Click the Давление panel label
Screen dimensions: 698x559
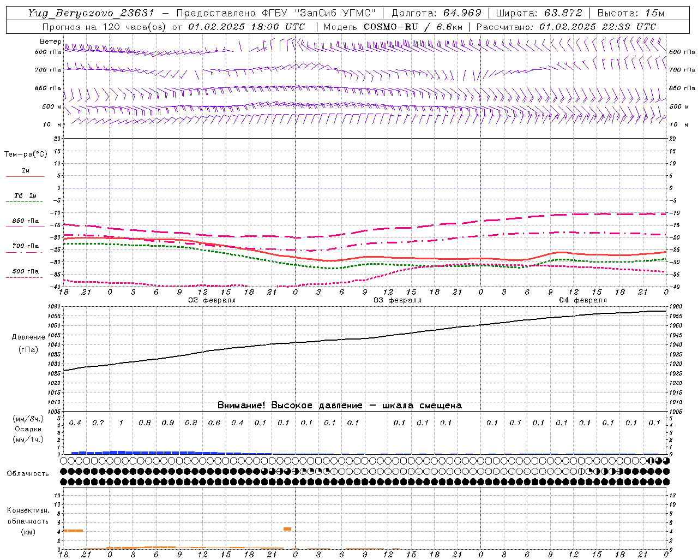point(28,337)
